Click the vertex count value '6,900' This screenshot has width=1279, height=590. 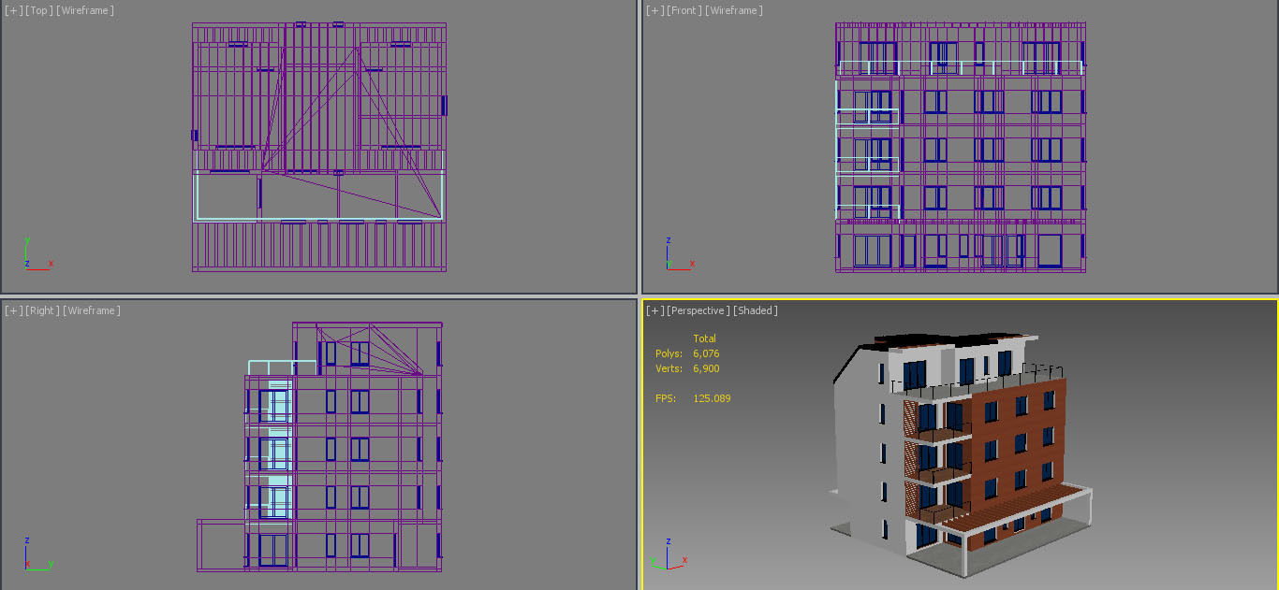(x=706, y=368)
